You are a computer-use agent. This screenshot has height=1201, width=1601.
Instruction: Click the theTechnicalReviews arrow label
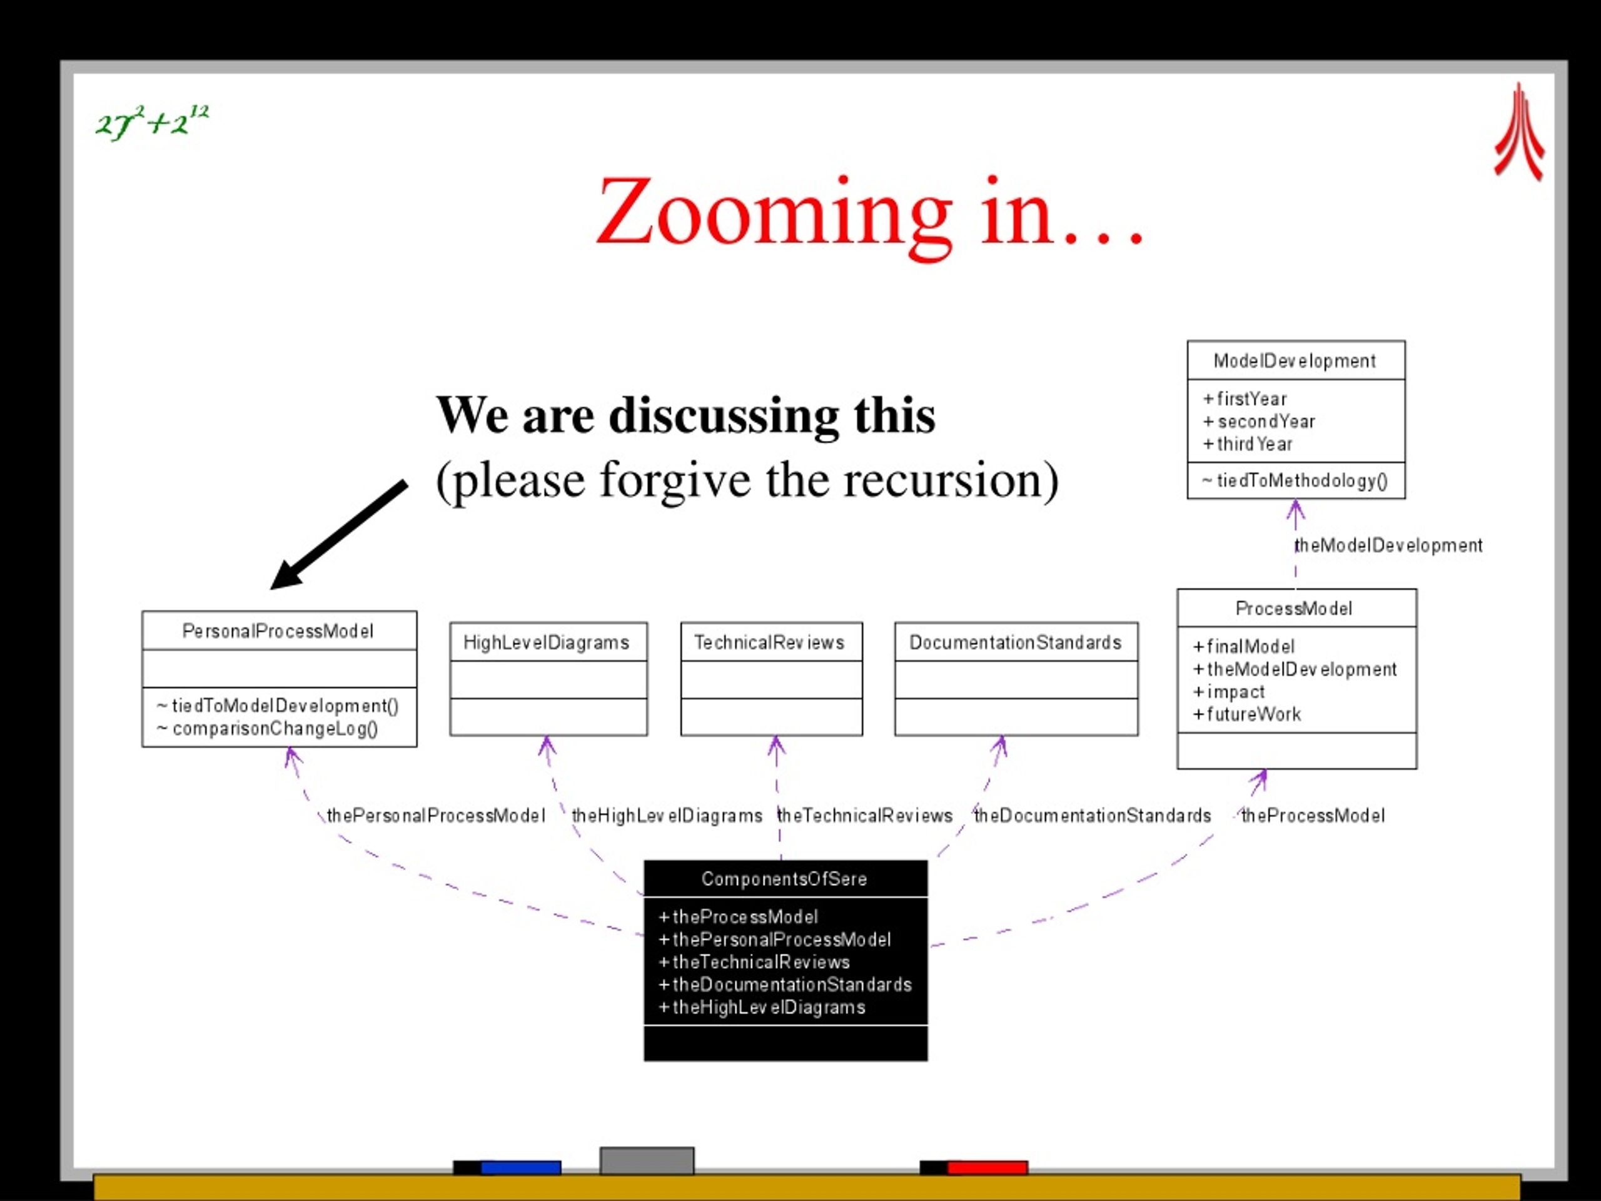coord(865,816)
